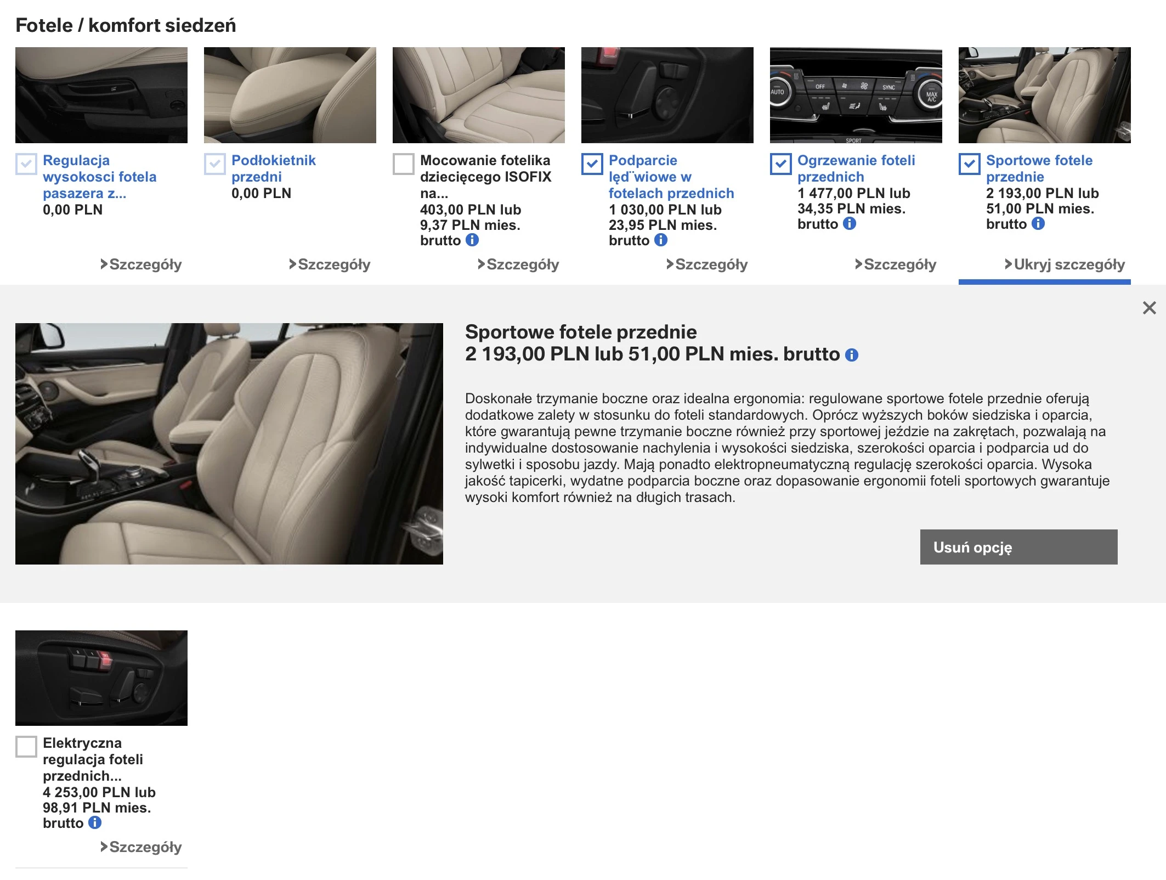
Task: Click heated seats climate panel thumbnail
Action: tap(856, 95)
